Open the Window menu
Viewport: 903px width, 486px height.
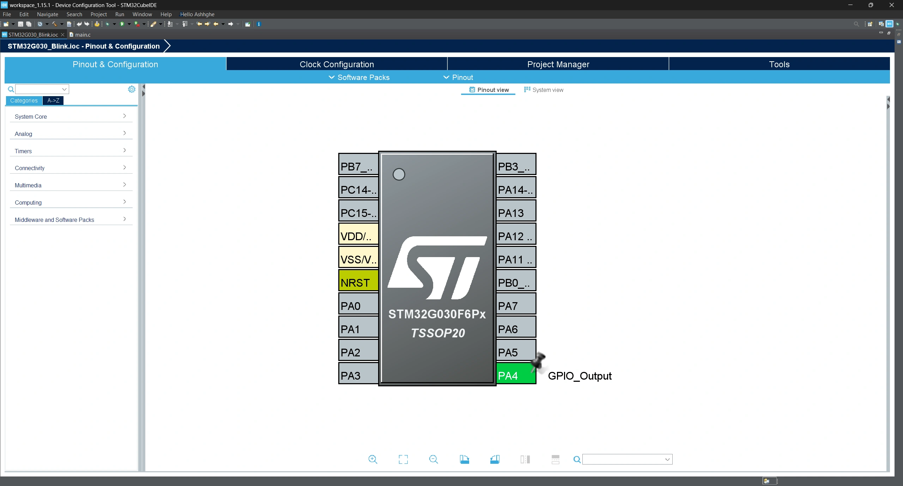142,14
